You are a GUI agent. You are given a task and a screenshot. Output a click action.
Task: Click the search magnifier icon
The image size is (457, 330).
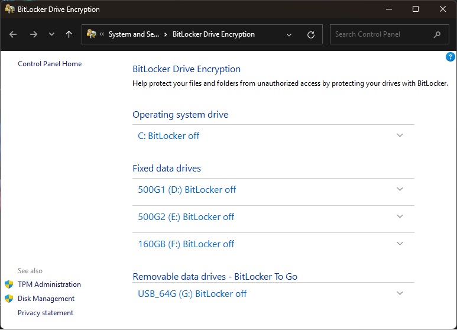click(x=437, y=34)
